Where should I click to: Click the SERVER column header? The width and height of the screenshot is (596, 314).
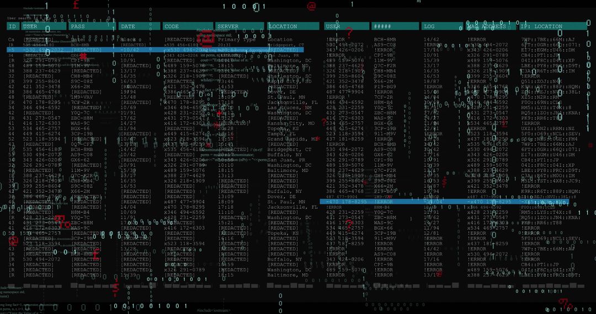tap(240, 26)
